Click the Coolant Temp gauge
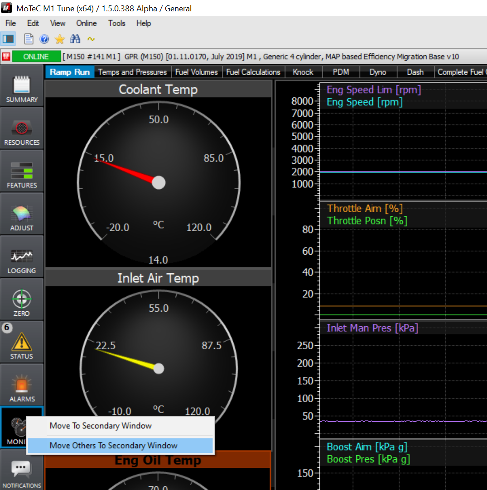This screenshot has height=490, width=487. pos(158,182)
